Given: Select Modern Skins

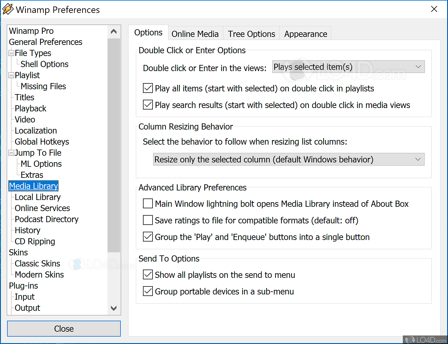Looking at the screenshot, I should pos(39,275).
